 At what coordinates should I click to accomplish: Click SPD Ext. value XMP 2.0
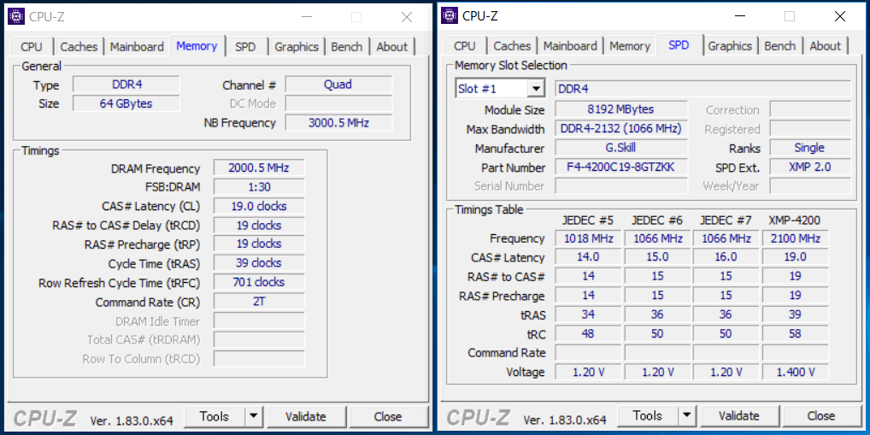click(810, 167)
